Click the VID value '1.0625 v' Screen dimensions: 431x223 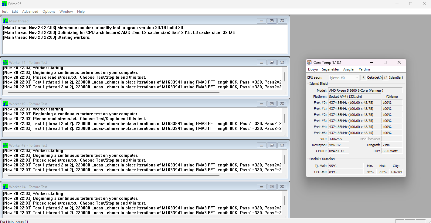pyautogui.click(x=339, y=139)
